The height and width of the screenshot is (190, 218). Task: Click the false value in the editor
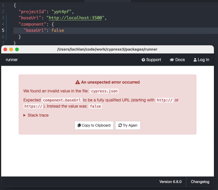click(x=58, y=30)
